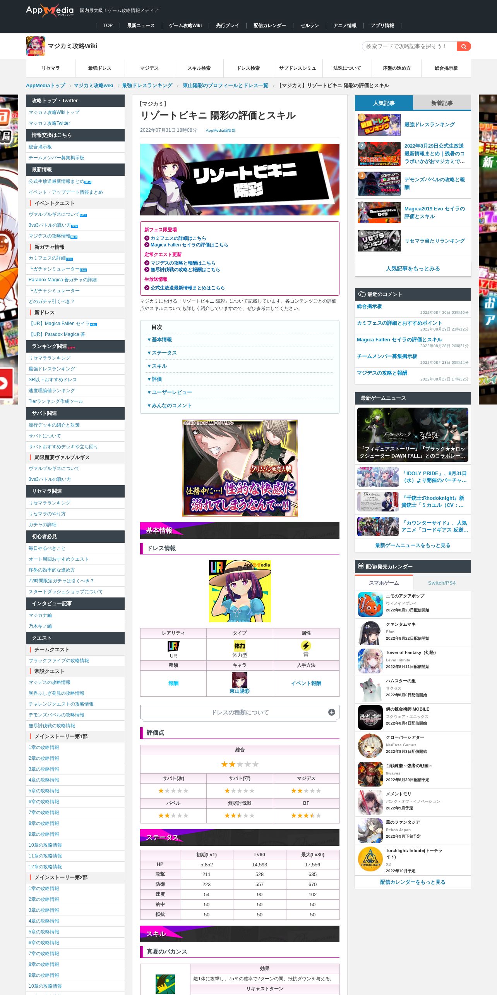The image size is (497, 995).
Task: Click 配信カレンダーをもっと見る link
Action: tap(413, 882)
